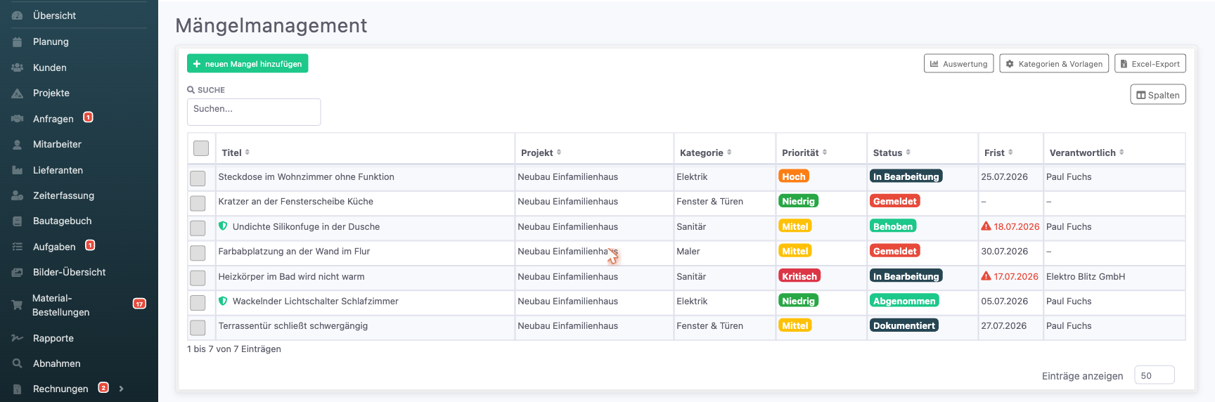The height and width of the screenshot is (402, 1215).
Task: Click the Excel-Export button
Action: tap(1150, 63)
